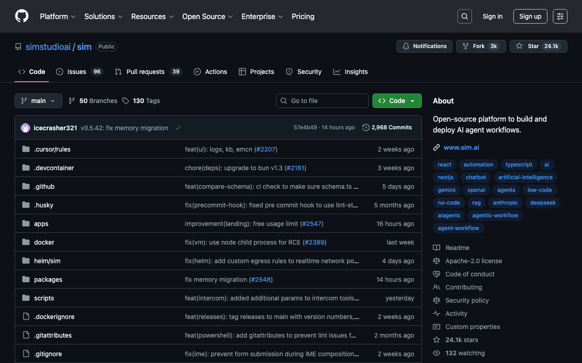The height and width of the screenshot is (363, 582).
Task: Select the typescript topic tag
Action: coord(518,165)
